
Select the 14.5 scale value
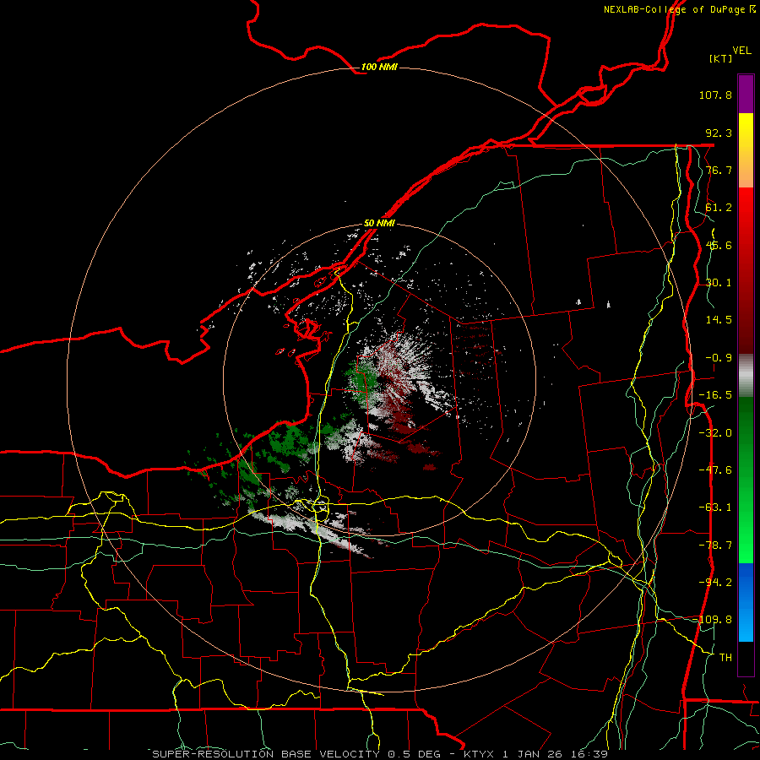[719, 320]
